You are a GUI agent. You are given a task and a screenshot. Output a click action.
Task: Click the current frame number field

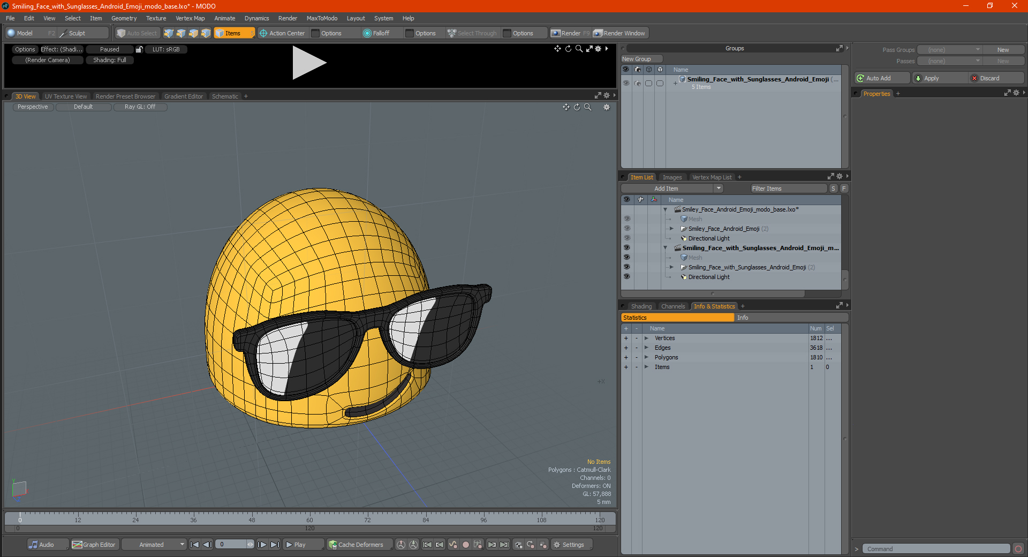[231, 545]
